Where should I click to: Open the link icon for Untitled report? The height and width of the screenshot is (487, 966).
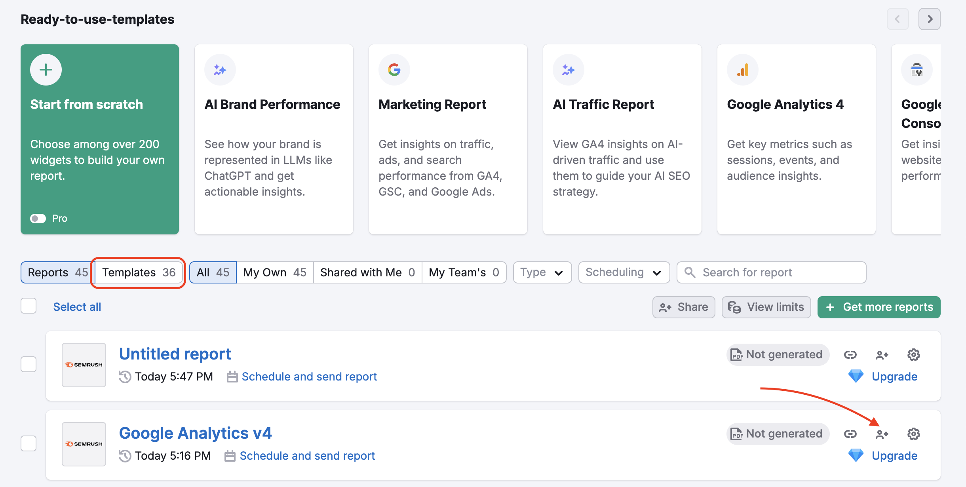[x=851, y=354]
